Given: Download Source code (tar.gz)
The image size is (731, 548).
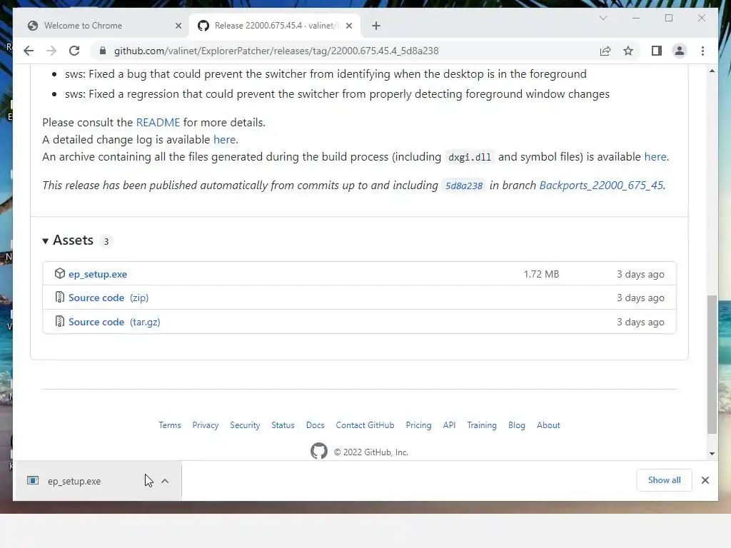Looking at the screenshot, I should pos(114,322).
